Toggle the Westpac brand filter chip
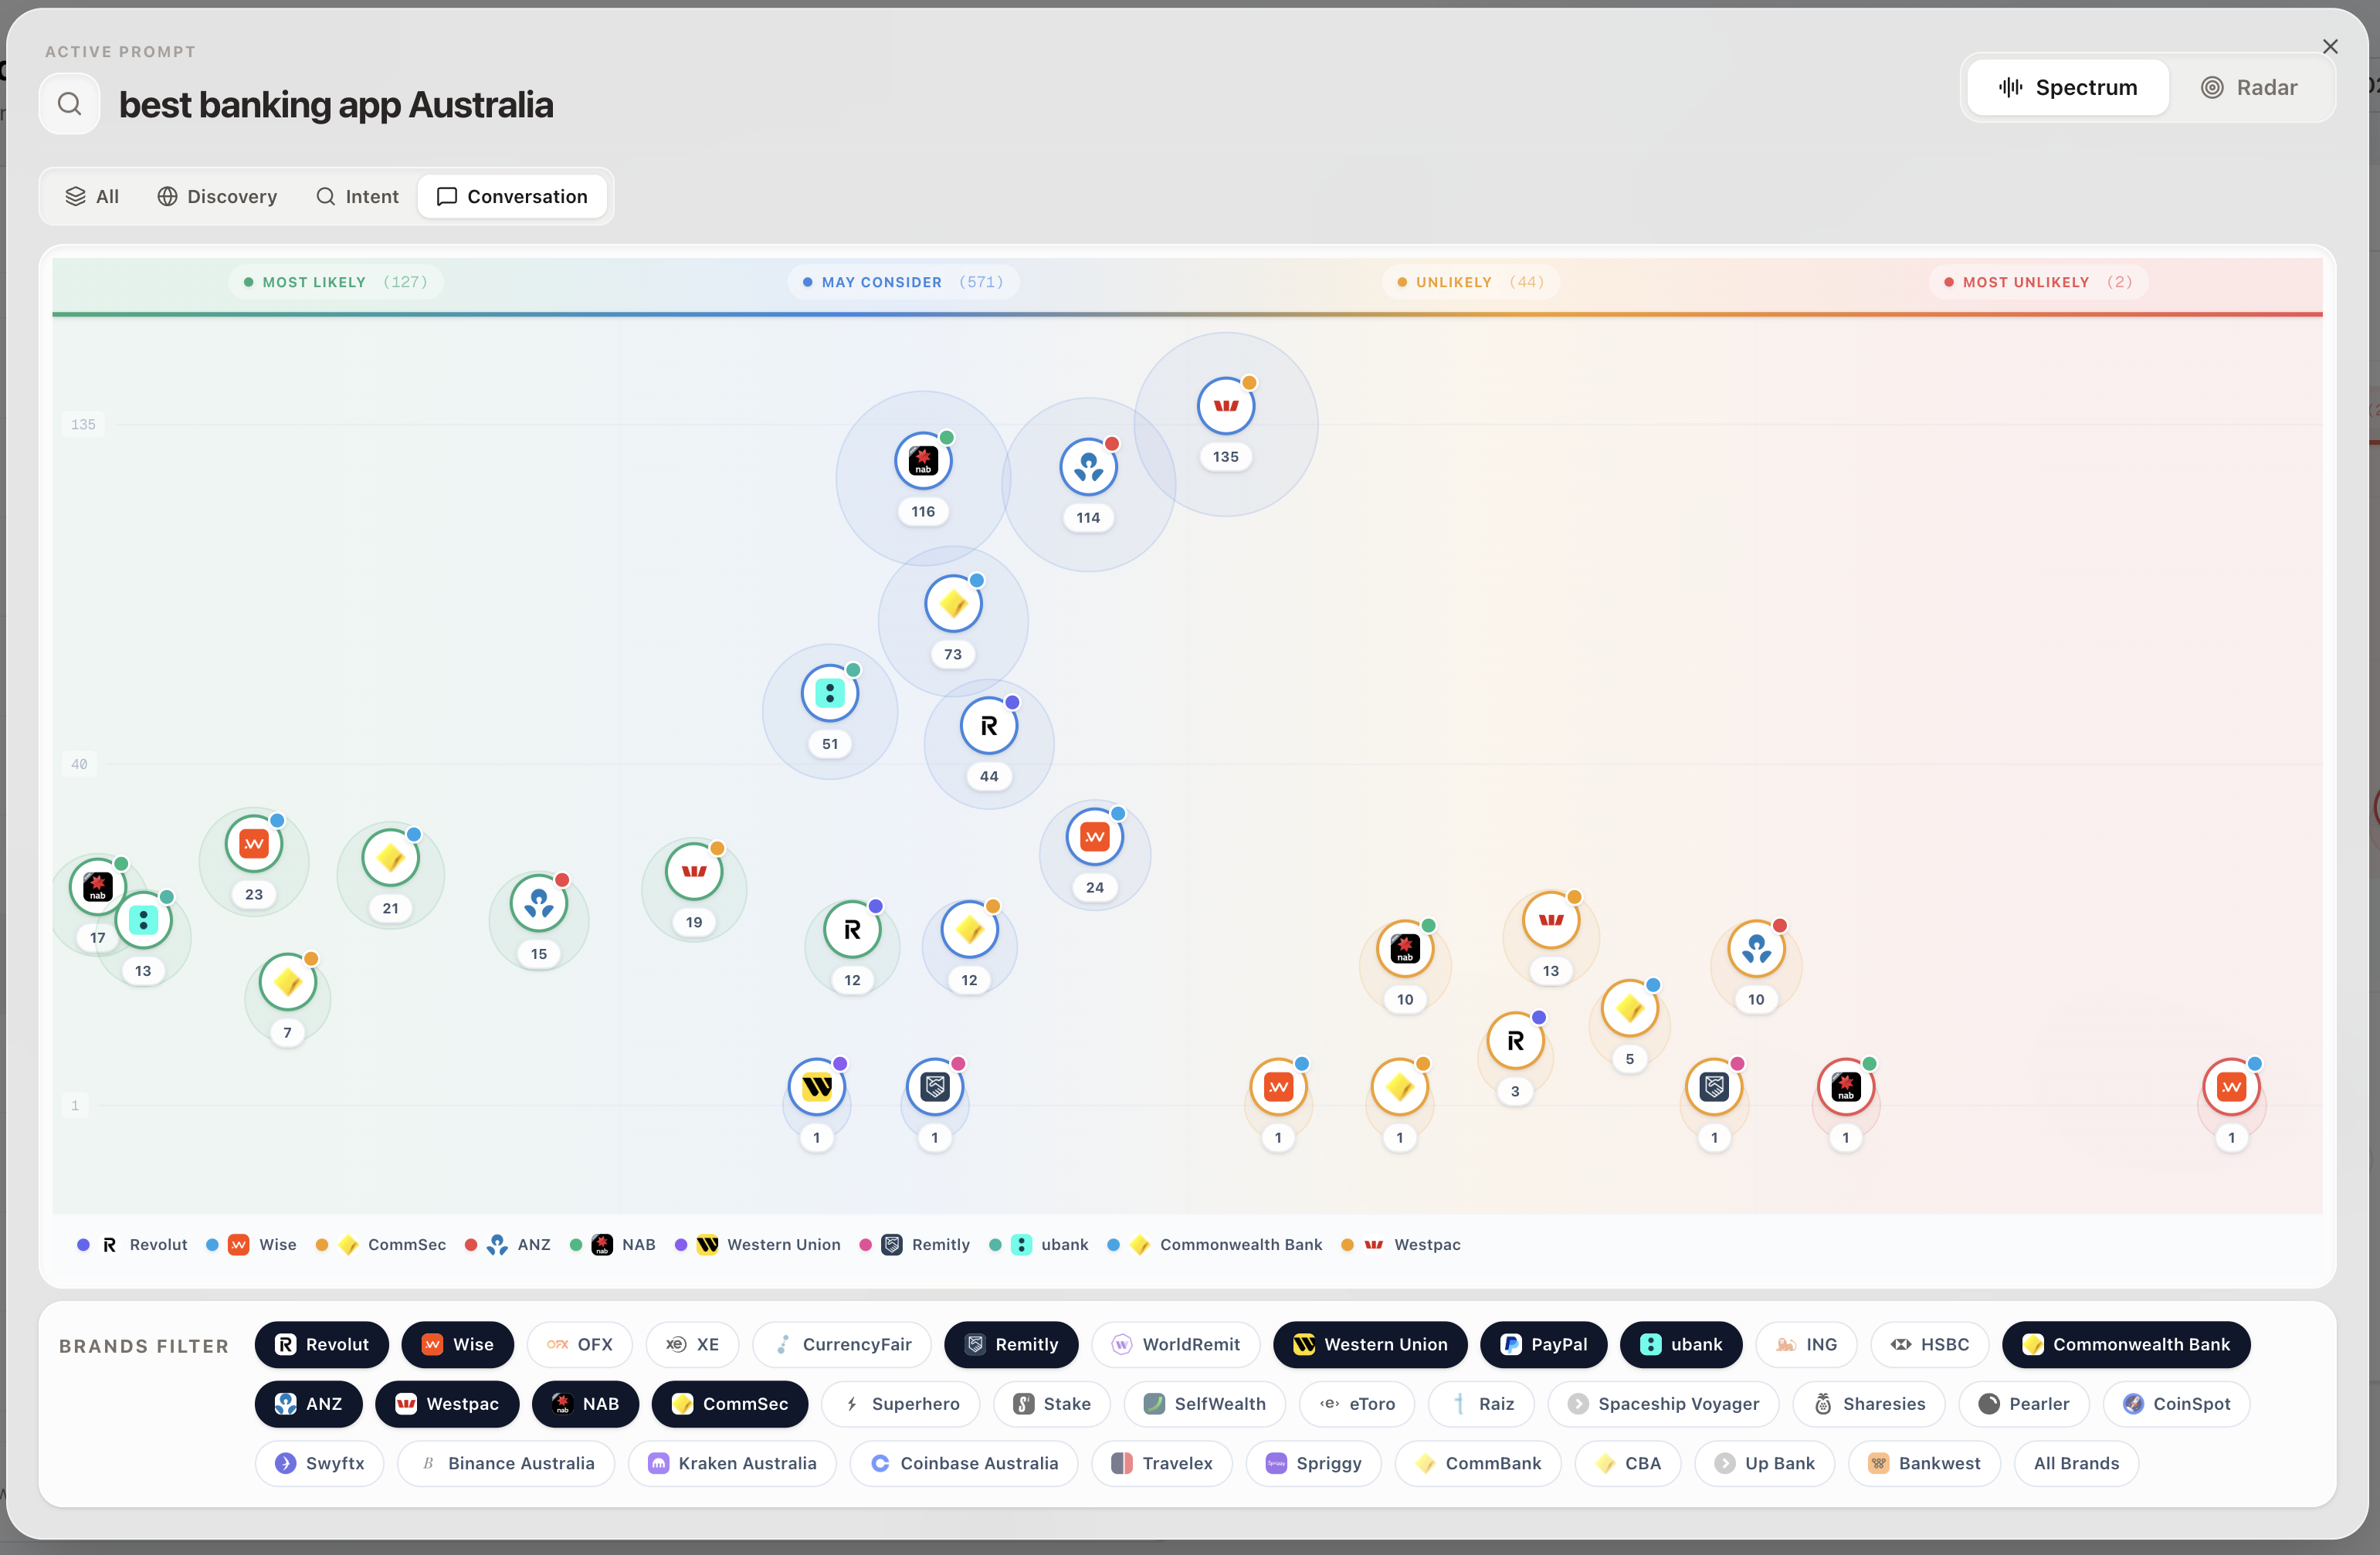 pyautogui.click(x=447, y=1404)
